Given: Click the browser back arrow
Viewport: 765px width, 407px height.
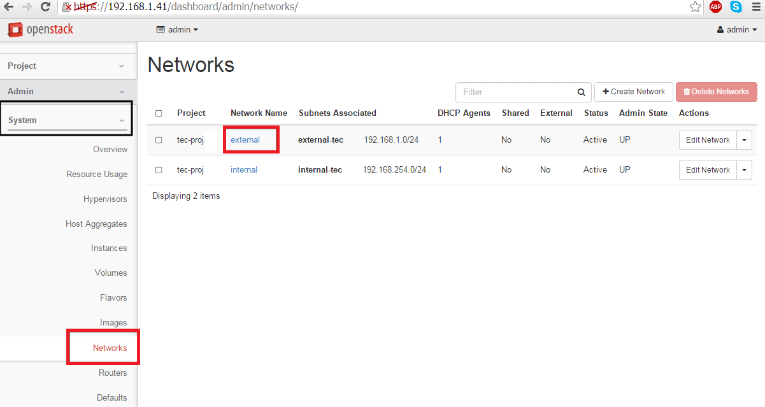Looking at the screenshot, I should point(9,7).
